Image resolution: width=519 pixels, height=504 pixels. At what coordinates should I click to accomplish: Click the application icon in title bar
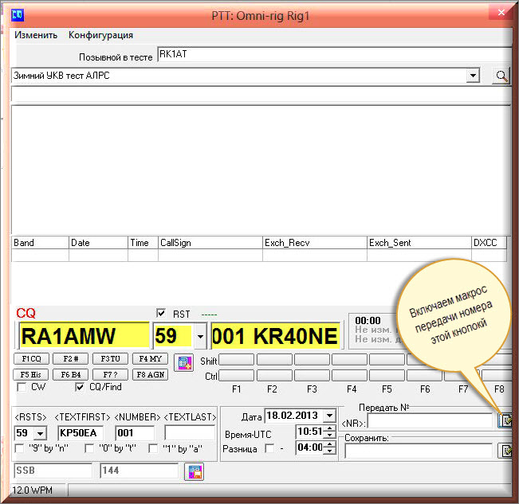coord(18,14)
